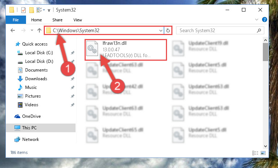This screenshot has height=168, width=278.
Task: Go up one folder level
Action: click(x=39, y=30)
